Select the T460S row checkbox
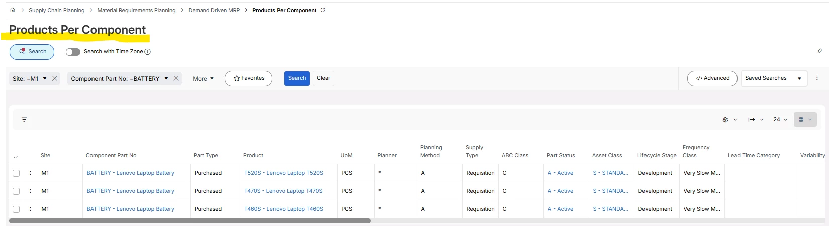829x226 pixels. pyautogui.click(x=16, y=209)
